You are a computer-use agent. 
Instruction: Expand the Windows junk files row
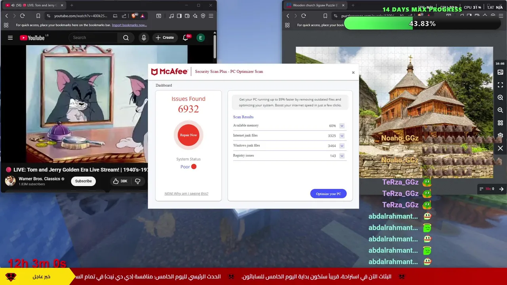click(x=342, y=146)
